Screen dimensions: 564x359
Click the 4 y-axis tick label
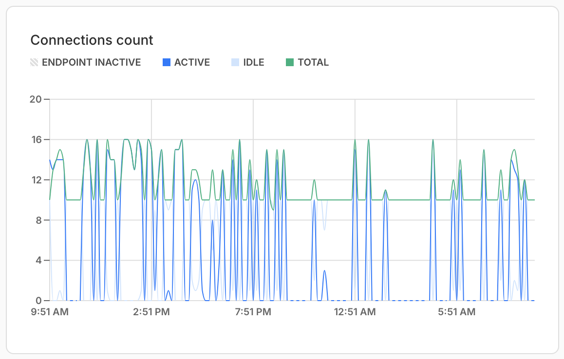(x=39, y=260)
